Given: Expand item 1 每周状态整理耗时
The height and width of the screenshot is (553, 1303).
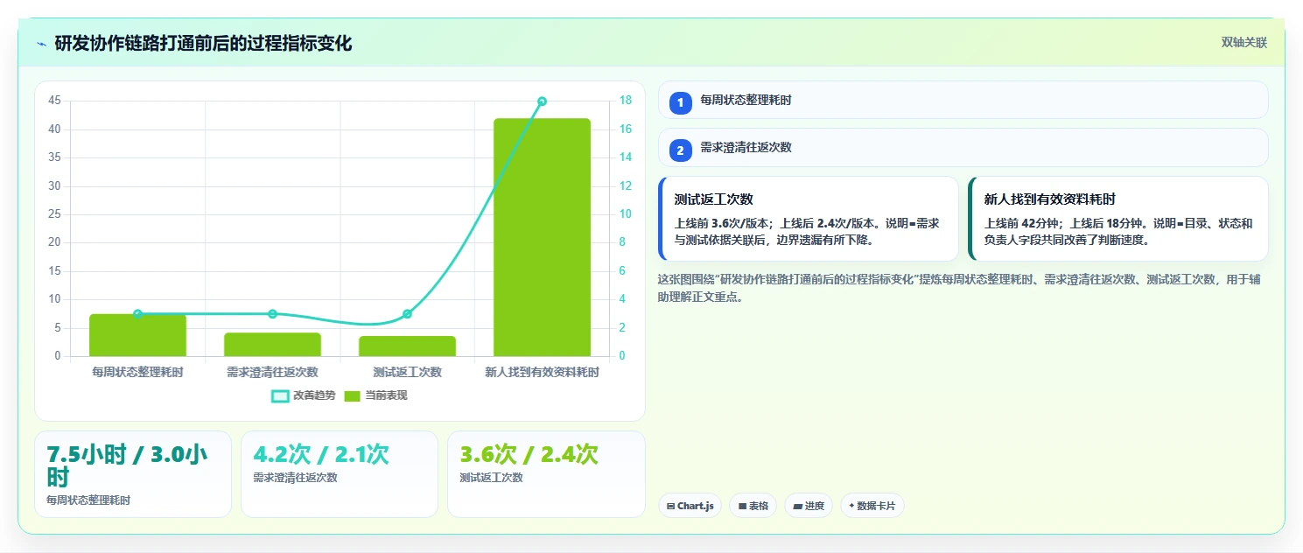Looking at the screenshot, I should tap(963, 100).
